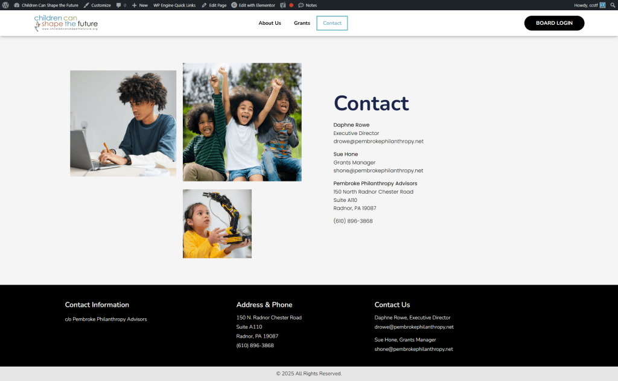
Task: Open the WordPress logo menu
Action: click(x=5, y=5)
